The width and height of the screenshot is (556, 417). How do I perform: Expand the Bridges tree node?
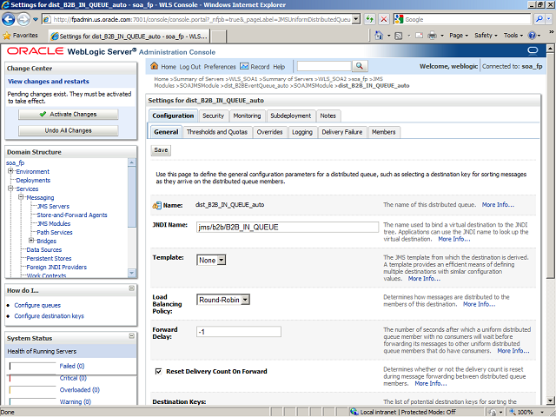click(x=31, y=241)
